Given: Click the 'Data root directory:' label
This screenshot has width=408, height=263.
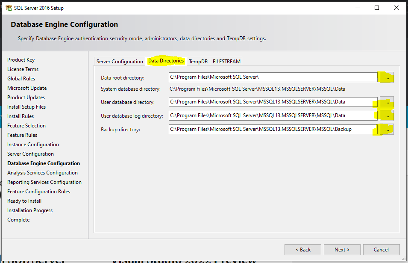Looking at the screenshot, I should tap(123, 77).
